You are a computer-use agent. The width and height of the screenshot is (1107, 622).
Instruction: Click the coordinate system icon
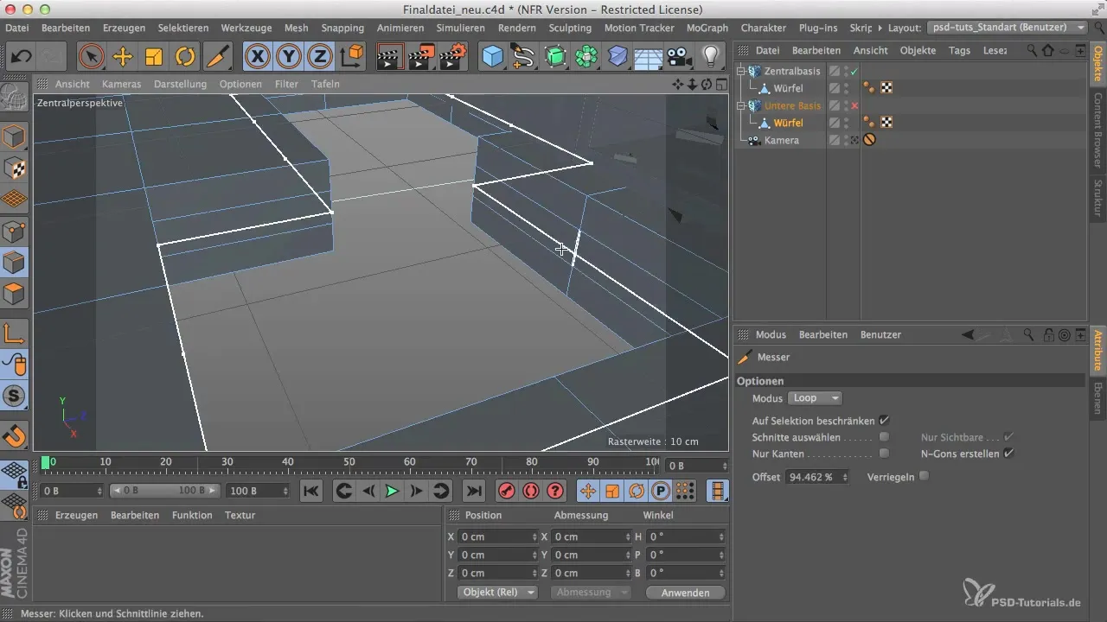pyautogui.click(x=352, y=57)
